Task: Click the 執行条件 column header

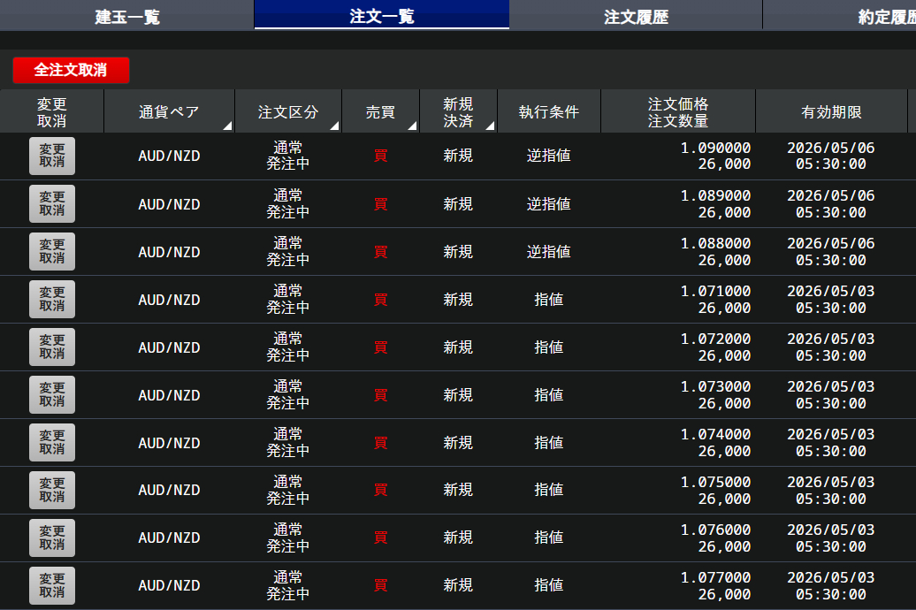Action: [x=548, y=111]
